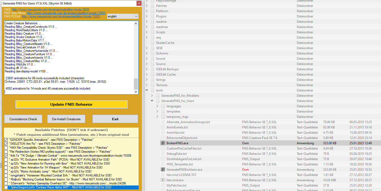Click the DebugData.txt file icon
The height and width of the screenshot is (191, 381).
pyautogui.click(x=163, y=153)
